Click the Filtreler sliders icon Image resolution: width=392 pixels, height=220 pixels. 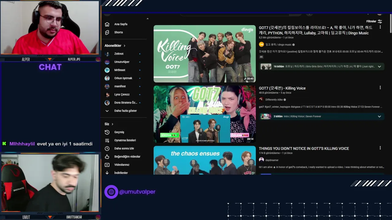(380, 21)
